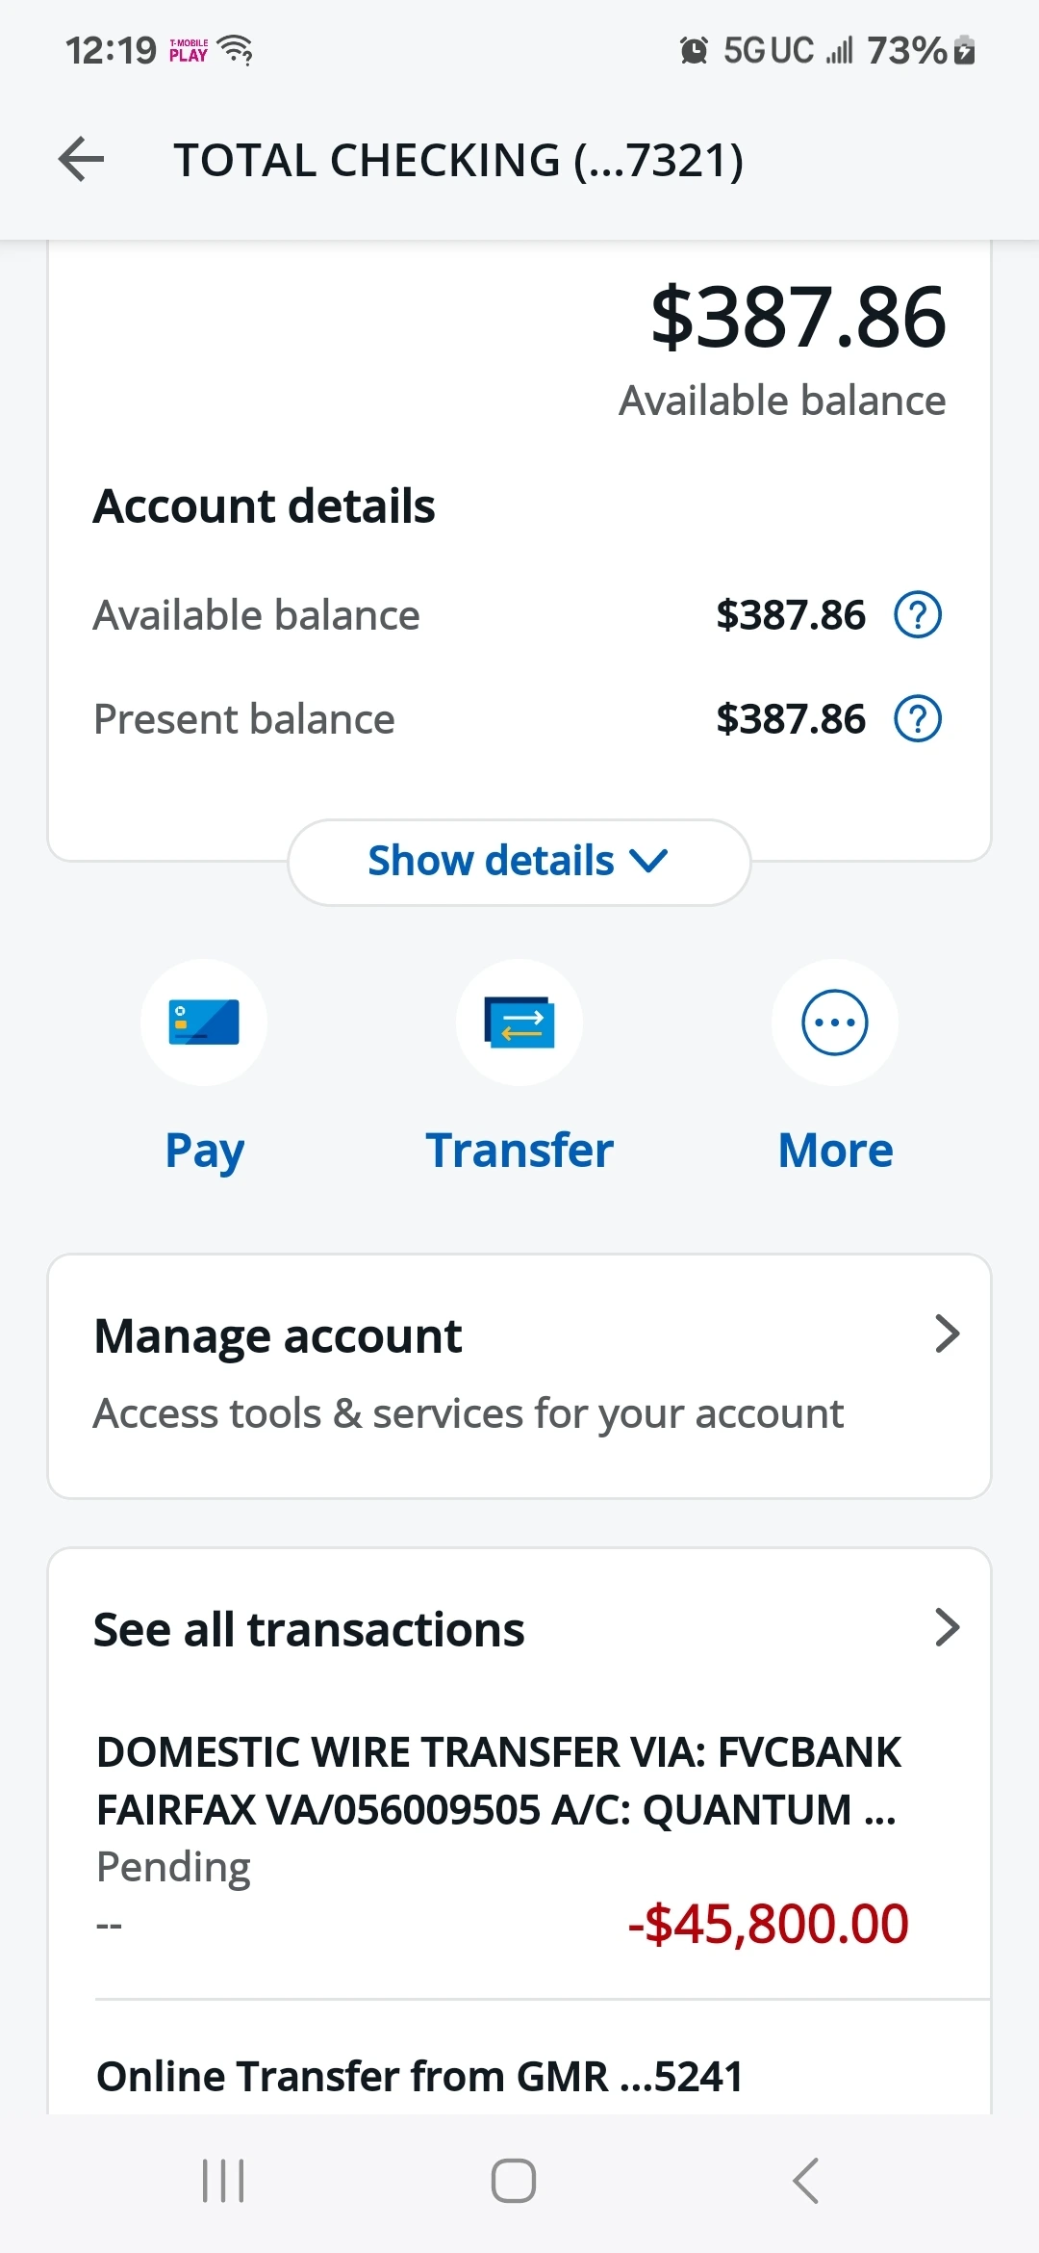
Task: Tap Android system back button
Action: pos(806,2181)
